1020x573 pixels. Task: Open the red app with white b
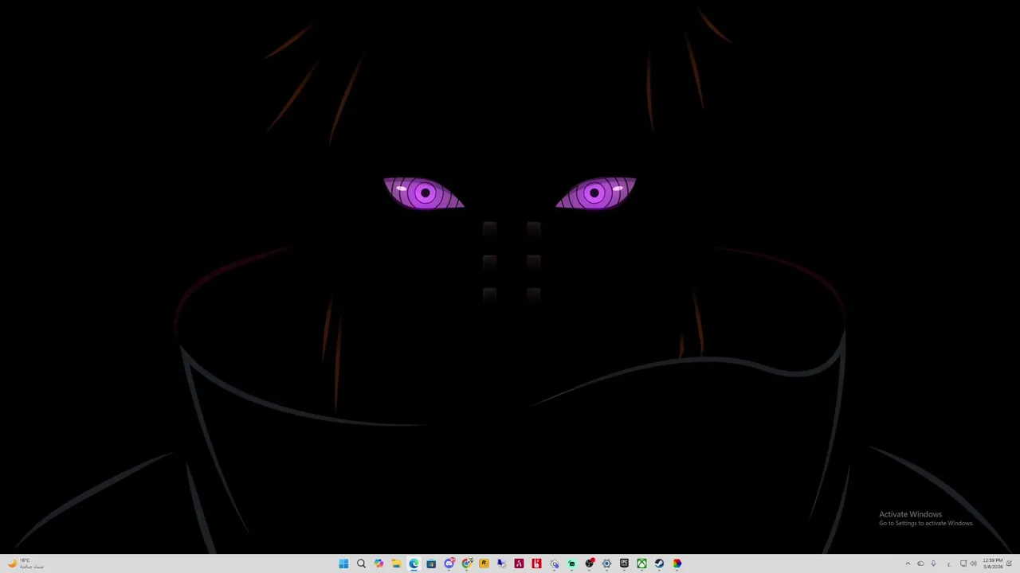(x=536, y=563)
